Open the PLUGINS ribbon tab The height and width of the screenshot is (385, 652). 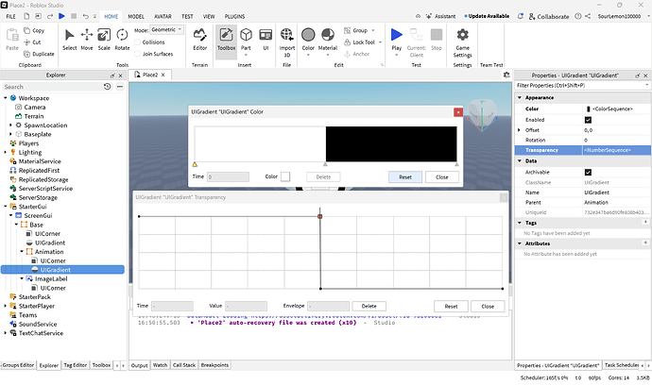[234, 17]
